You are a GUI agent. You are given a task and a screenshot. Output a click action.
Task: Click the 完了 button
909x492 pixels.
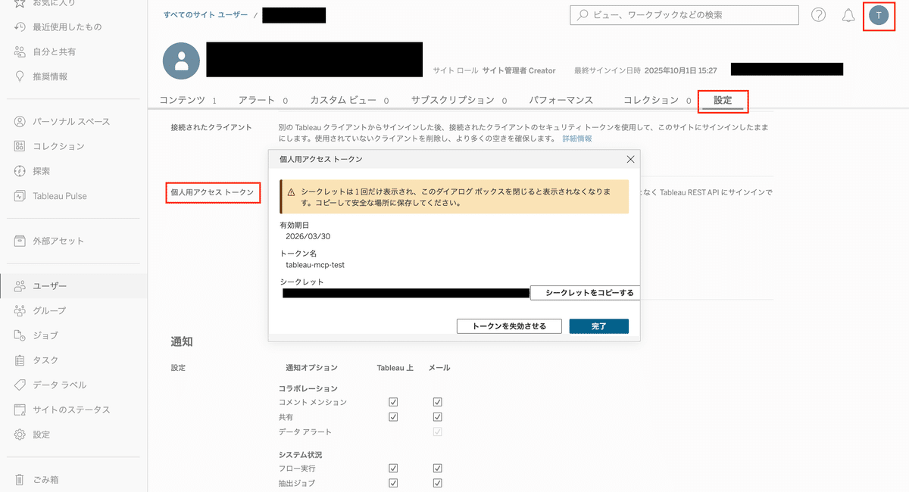[598, 326]
